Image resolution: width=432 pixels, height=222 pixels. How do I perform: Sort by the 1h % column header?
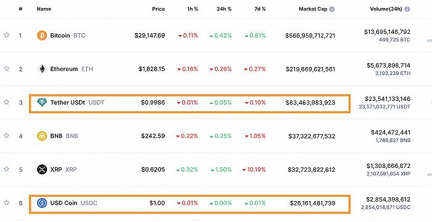193,9
